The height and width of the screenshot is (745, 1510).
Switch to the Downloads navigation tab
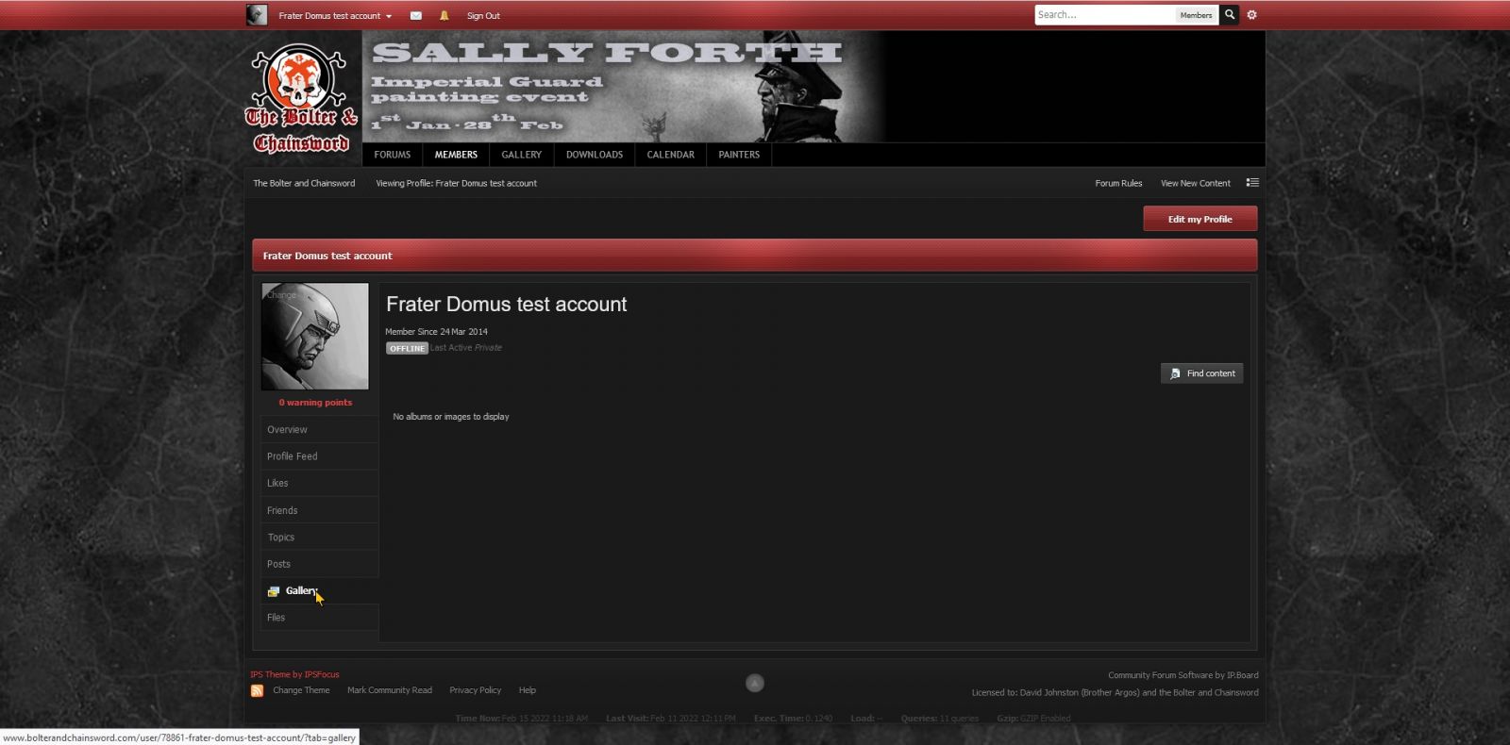(594, 155)
